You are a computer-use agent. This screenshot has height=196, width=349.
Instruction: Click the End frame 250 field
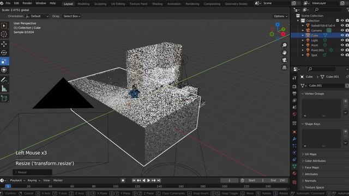(x=278, y=180)
